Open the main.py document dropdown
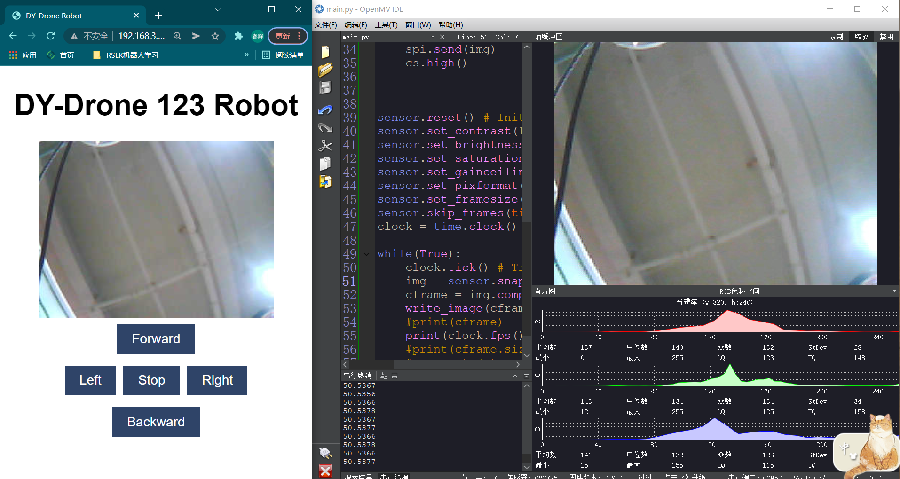900x479 pixels. (433, 37)
